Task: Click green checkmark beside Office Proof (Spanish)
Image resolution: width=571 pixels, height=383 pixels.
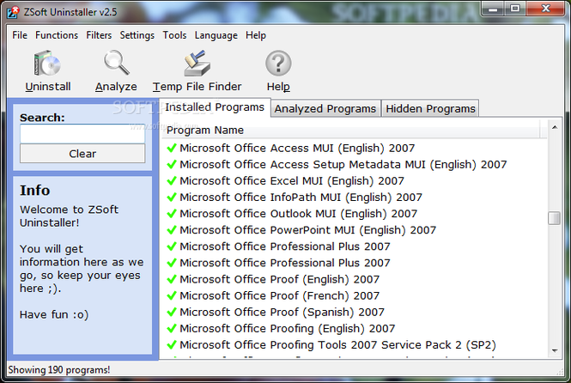Action: pos(172,313)
